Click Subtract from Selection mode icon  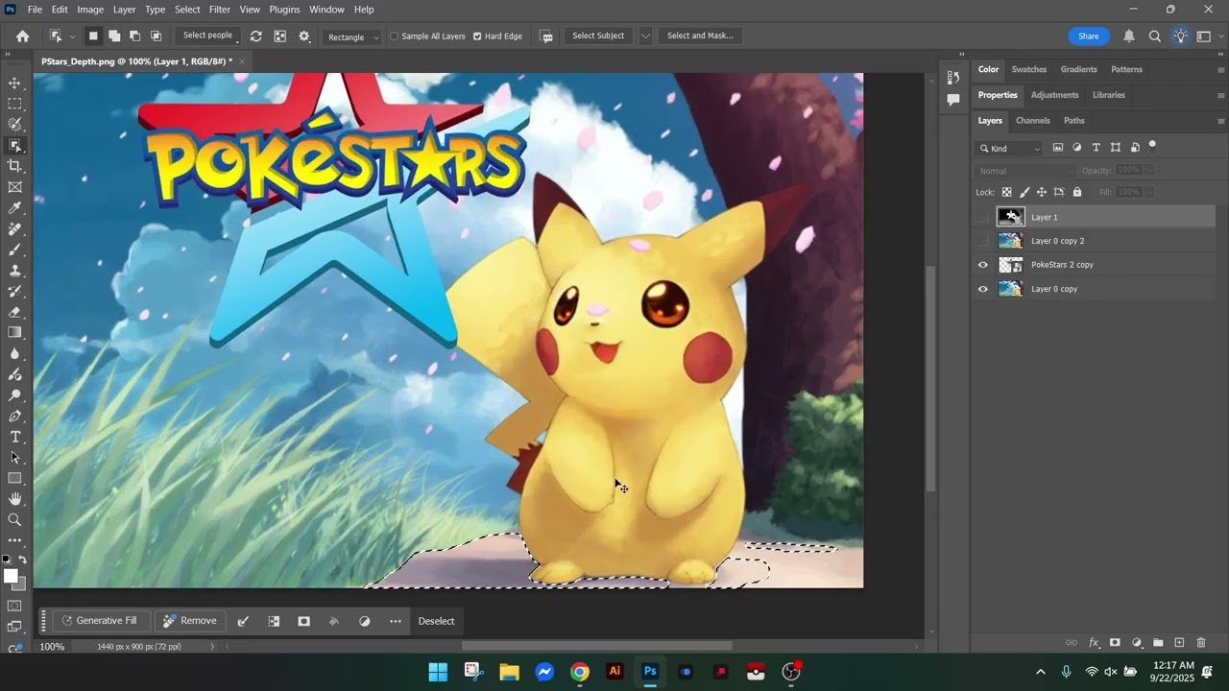coord(135,36)
